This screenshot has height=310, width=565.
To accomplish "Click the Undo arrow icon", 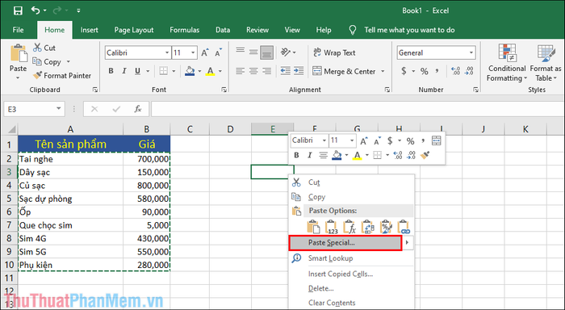I will coord(36,10).
